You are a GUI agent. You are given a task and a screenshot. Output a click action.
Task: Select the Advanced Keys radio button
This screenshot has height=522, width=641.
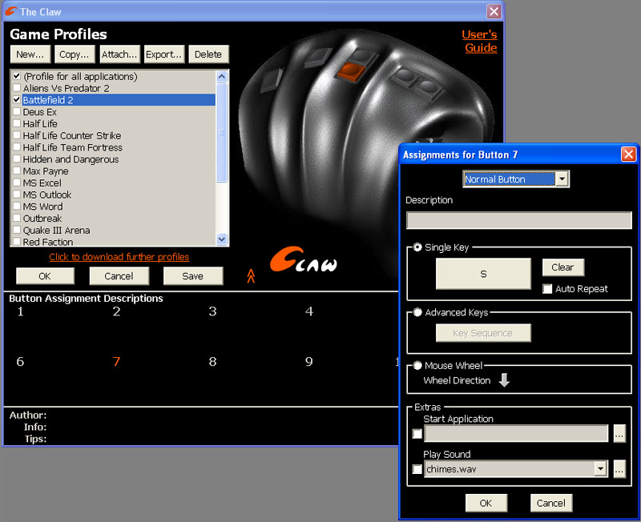[417, 312]
